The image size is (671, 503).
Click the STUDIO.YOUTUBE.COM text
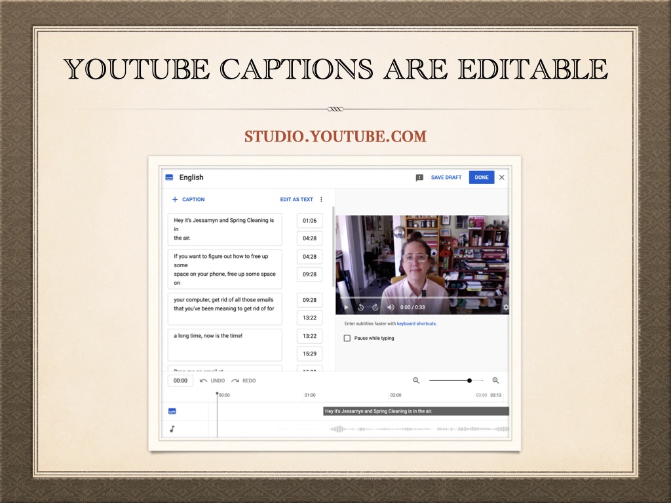coord(335,136)
